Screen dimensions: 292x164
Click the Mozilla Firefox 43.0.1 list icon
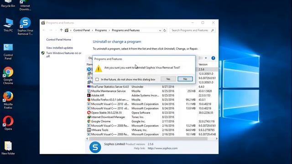coord(89,100)
